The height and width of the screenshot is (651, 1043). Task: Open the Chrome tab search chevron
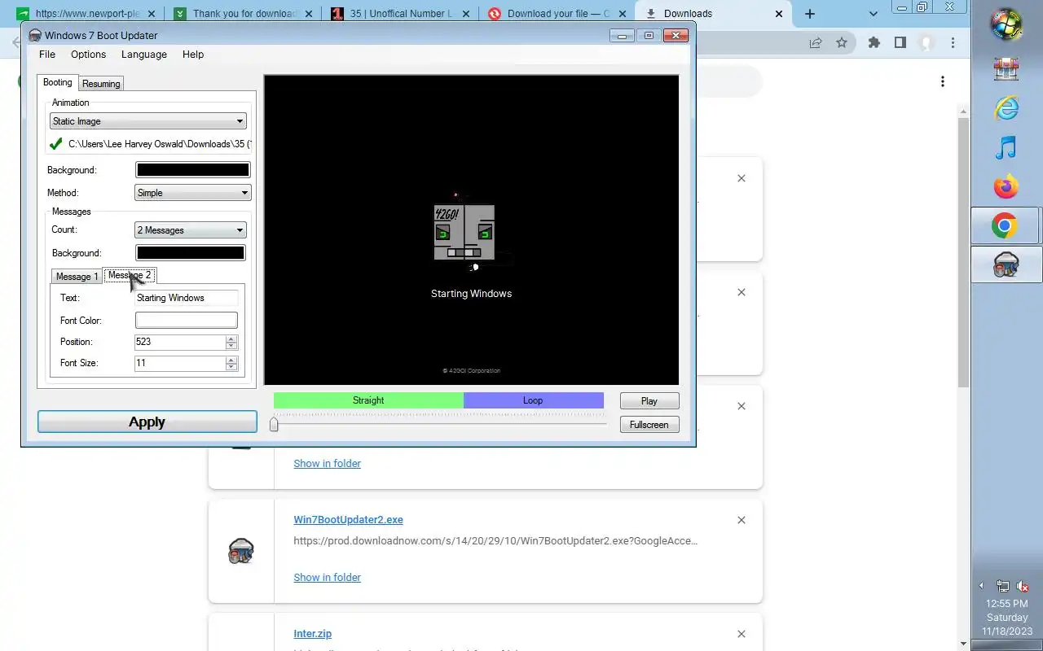pyautogui.click(x=873, y=14)
